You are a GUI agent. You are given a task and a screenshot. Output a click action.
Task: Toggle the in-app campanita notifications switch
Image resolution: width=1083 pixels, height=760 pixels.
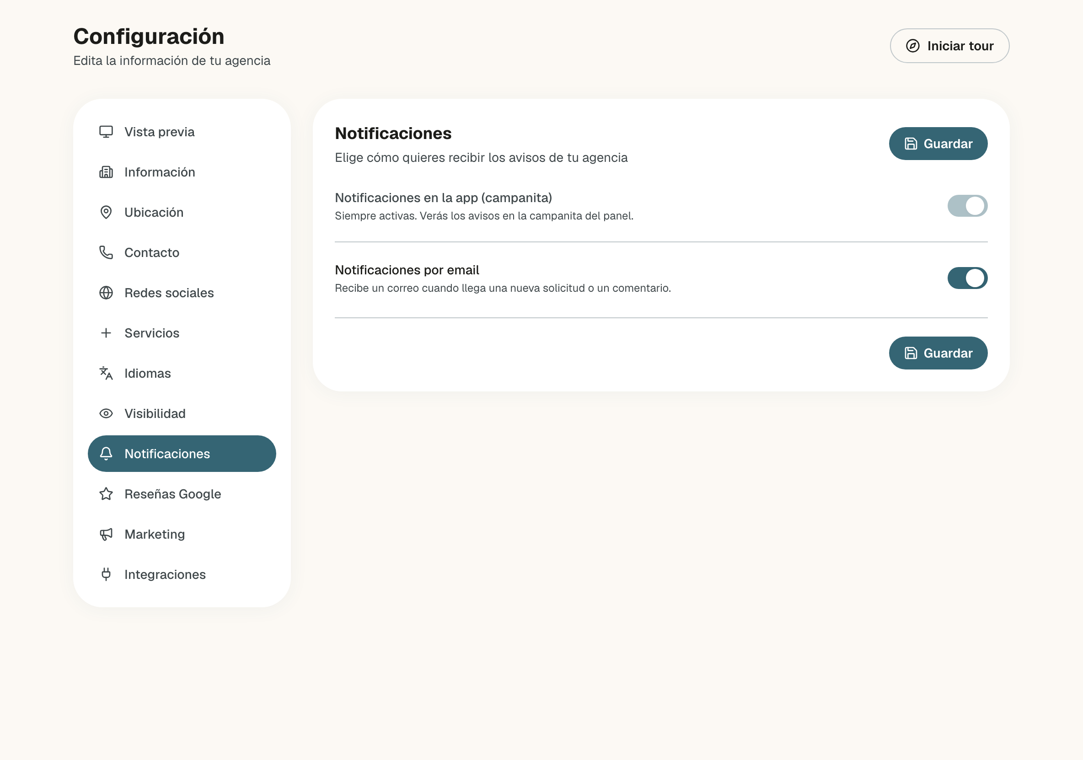[x=967, y=206]
